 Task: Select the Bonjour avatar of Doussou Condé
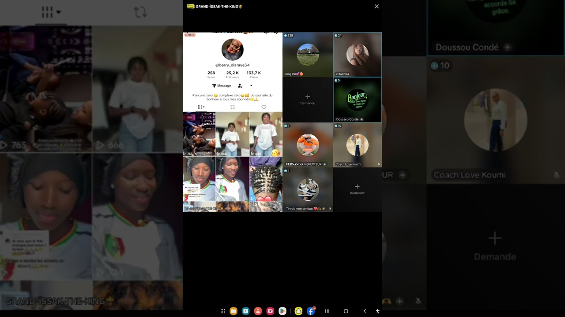(x=358, y=100)
